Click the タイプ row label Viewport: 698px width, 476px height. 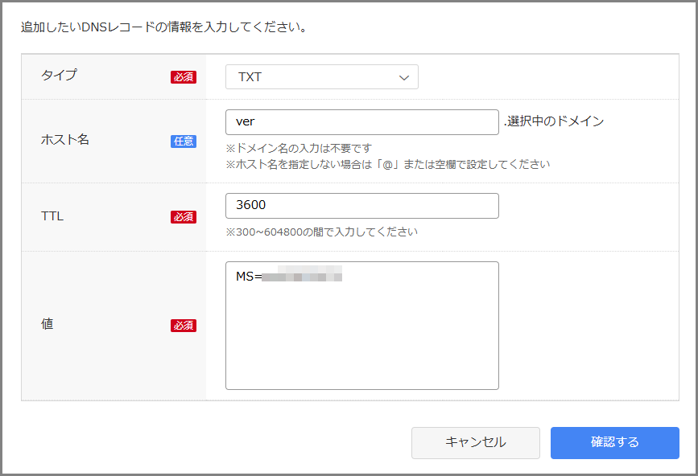coord(59,76)
